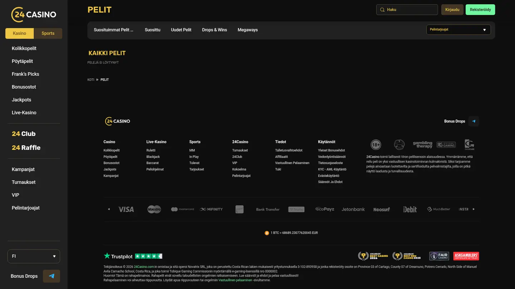Screen dimensions: 515x289
Task: Open the Pelintarjoajat provider dropdown
Action: 458,30
